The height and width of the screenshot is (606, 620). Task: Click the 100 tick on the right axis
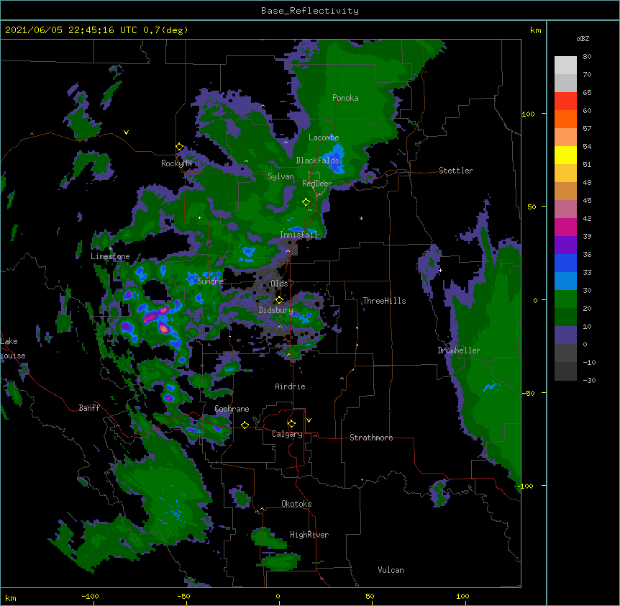(x=528, y=114)
